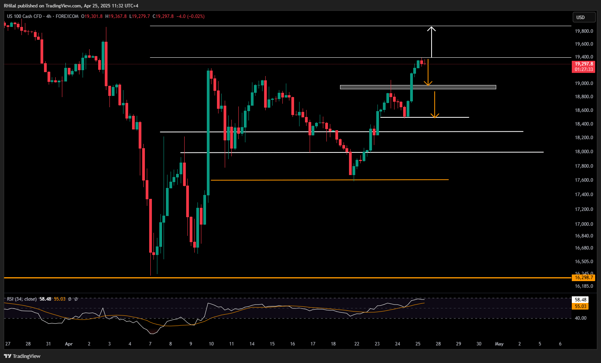The height and width of the screenshot is (363, 601).
Task: Click the May label on the time axis
Action: click(499, 344)
